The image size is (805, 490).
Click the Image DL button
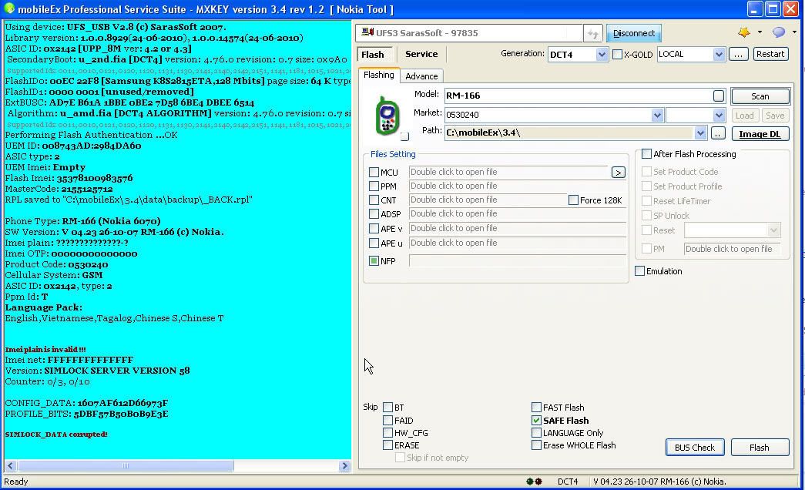pyautogui.click(x=760, y=133)
